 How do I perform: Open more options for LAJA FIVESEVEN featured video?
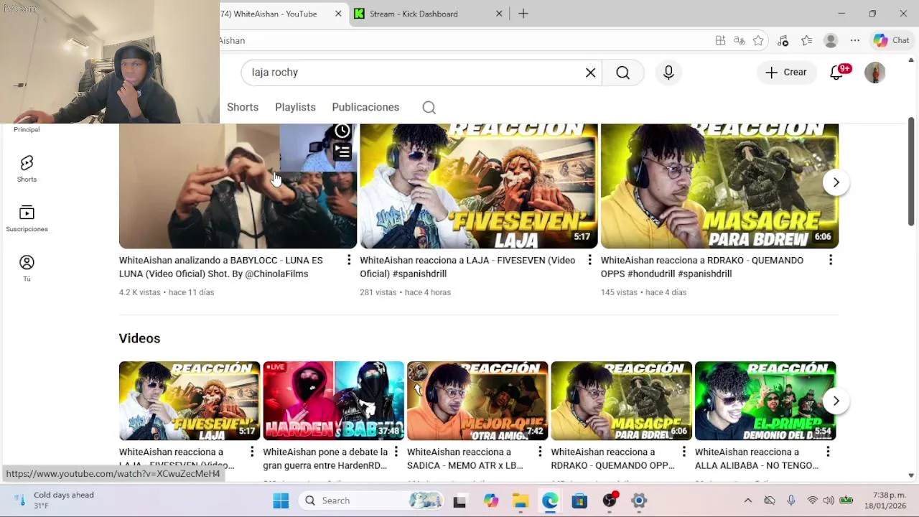coord(589,260)
